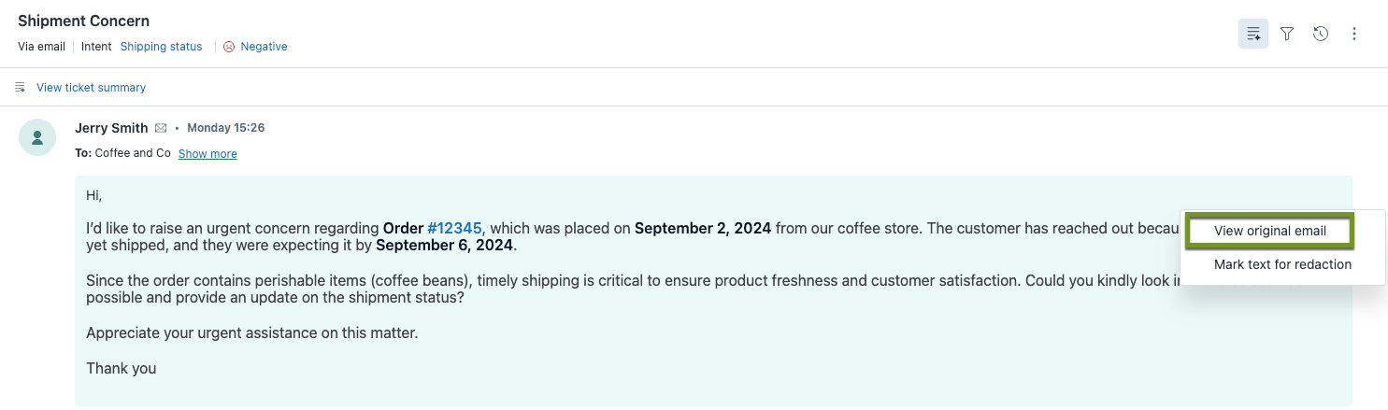Viewport: 1388px width, 410px height.
Task: Open the conversation history clock icon
Action: coord(1321,34)
